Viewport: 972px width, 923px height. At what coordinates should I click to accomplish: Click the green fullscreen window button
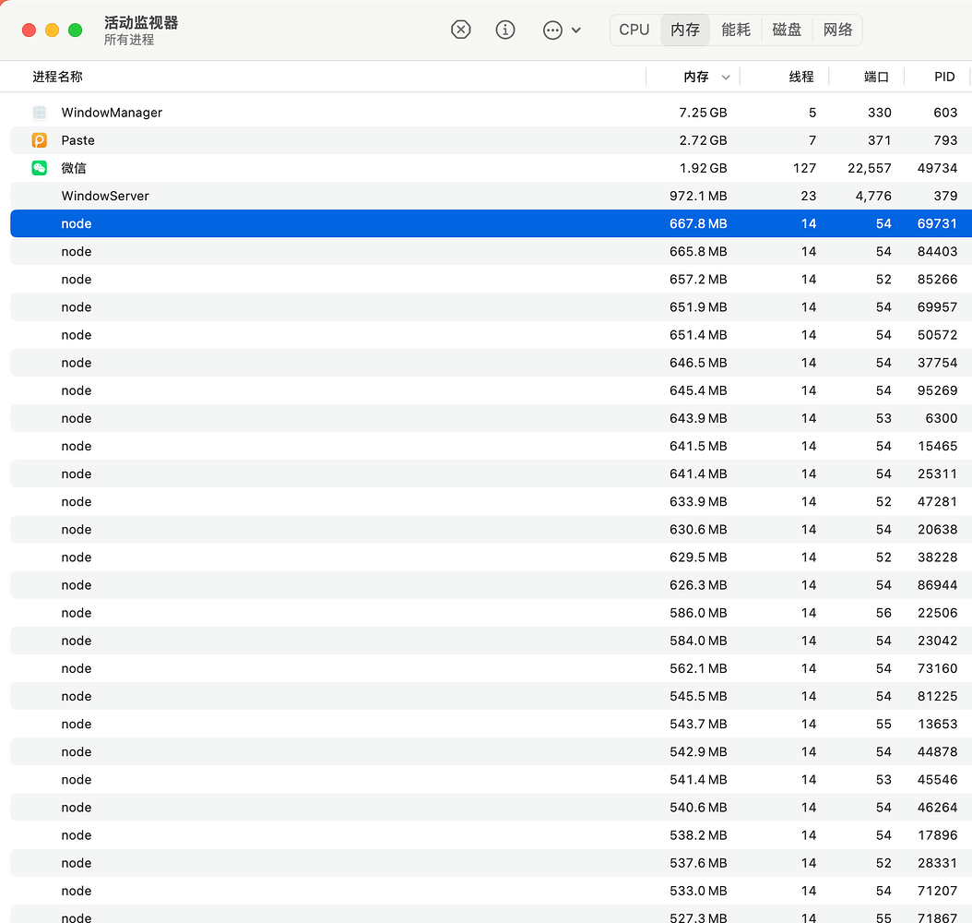point(75,30)
